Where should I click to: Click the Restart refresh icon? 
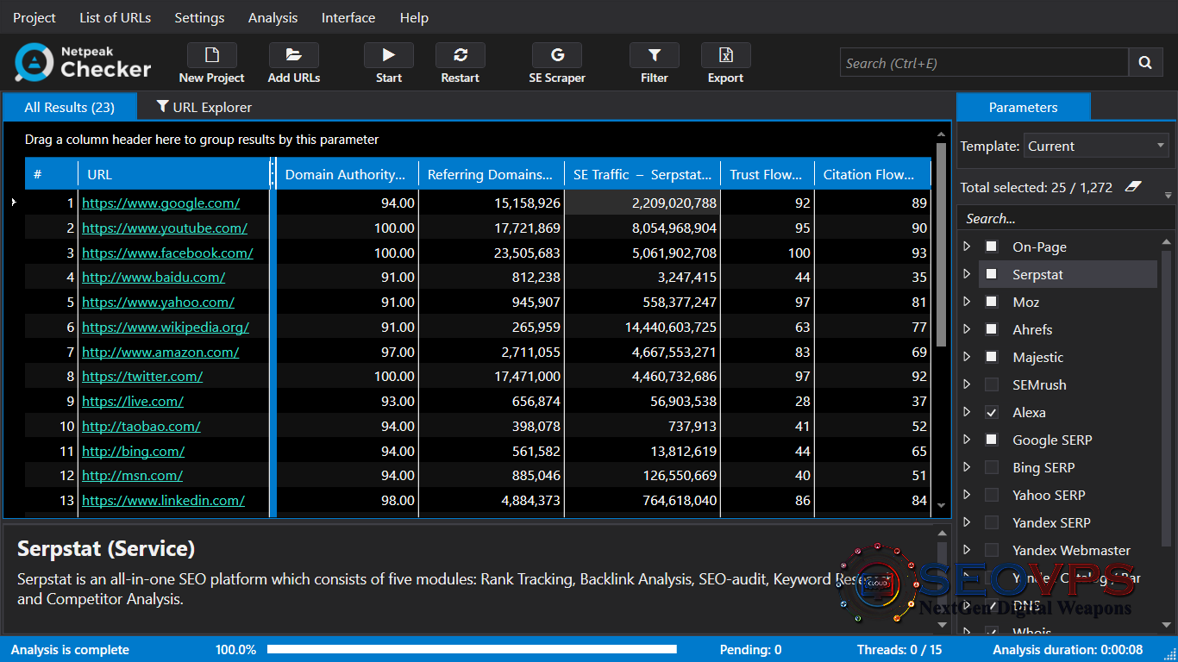(460, 55)
